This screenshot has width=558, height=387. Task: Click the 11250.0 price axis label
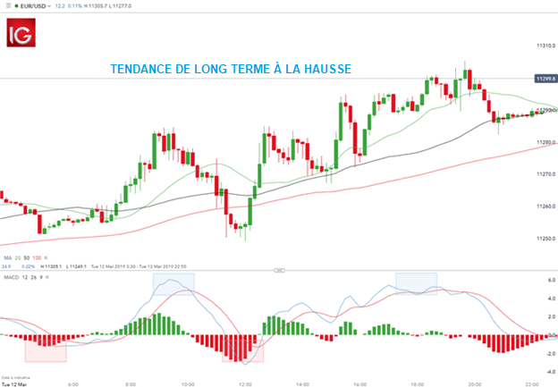(x=545, y=239)
